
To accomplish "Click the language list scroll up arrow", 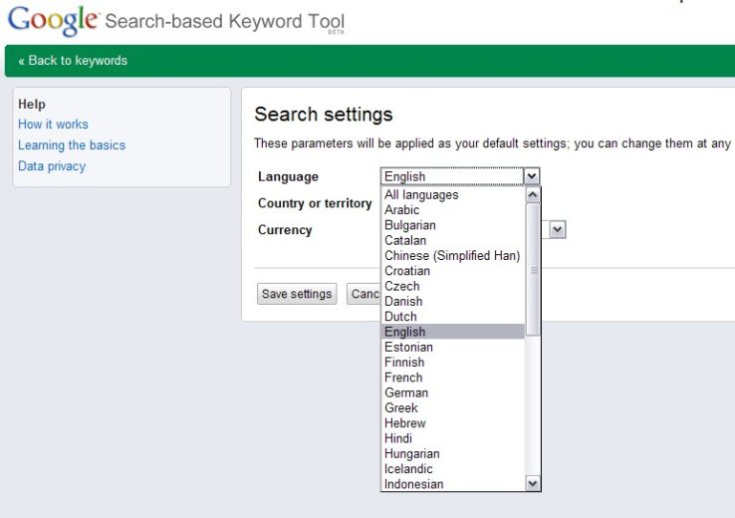I will click(x=533, y=195).
